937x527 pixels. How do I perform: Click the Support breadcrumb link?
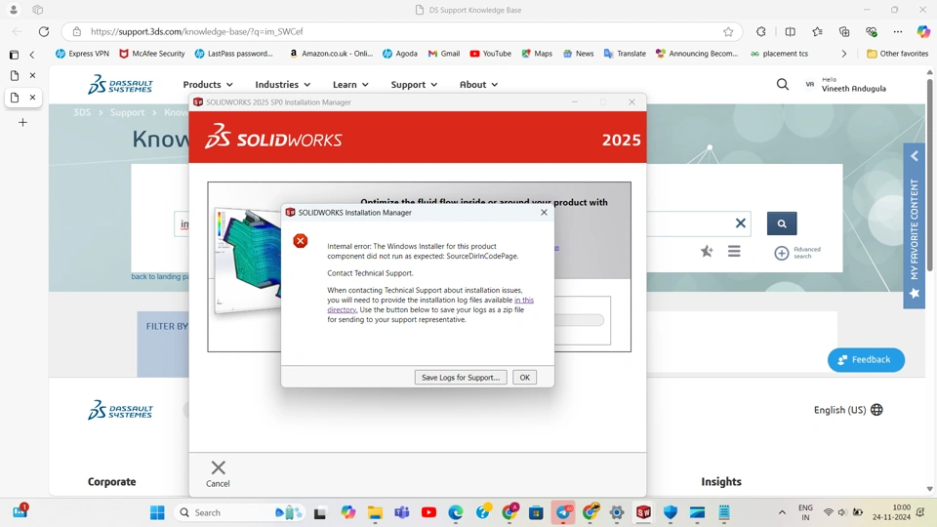click(x=127, y=112)
